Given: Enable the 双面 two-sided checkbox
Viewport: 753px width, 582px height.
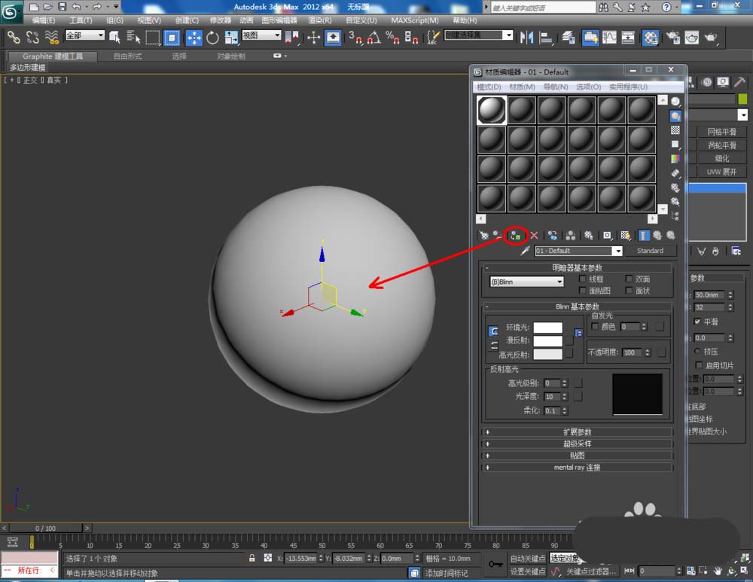Looking at the screenshot, I should coord(630,279).
